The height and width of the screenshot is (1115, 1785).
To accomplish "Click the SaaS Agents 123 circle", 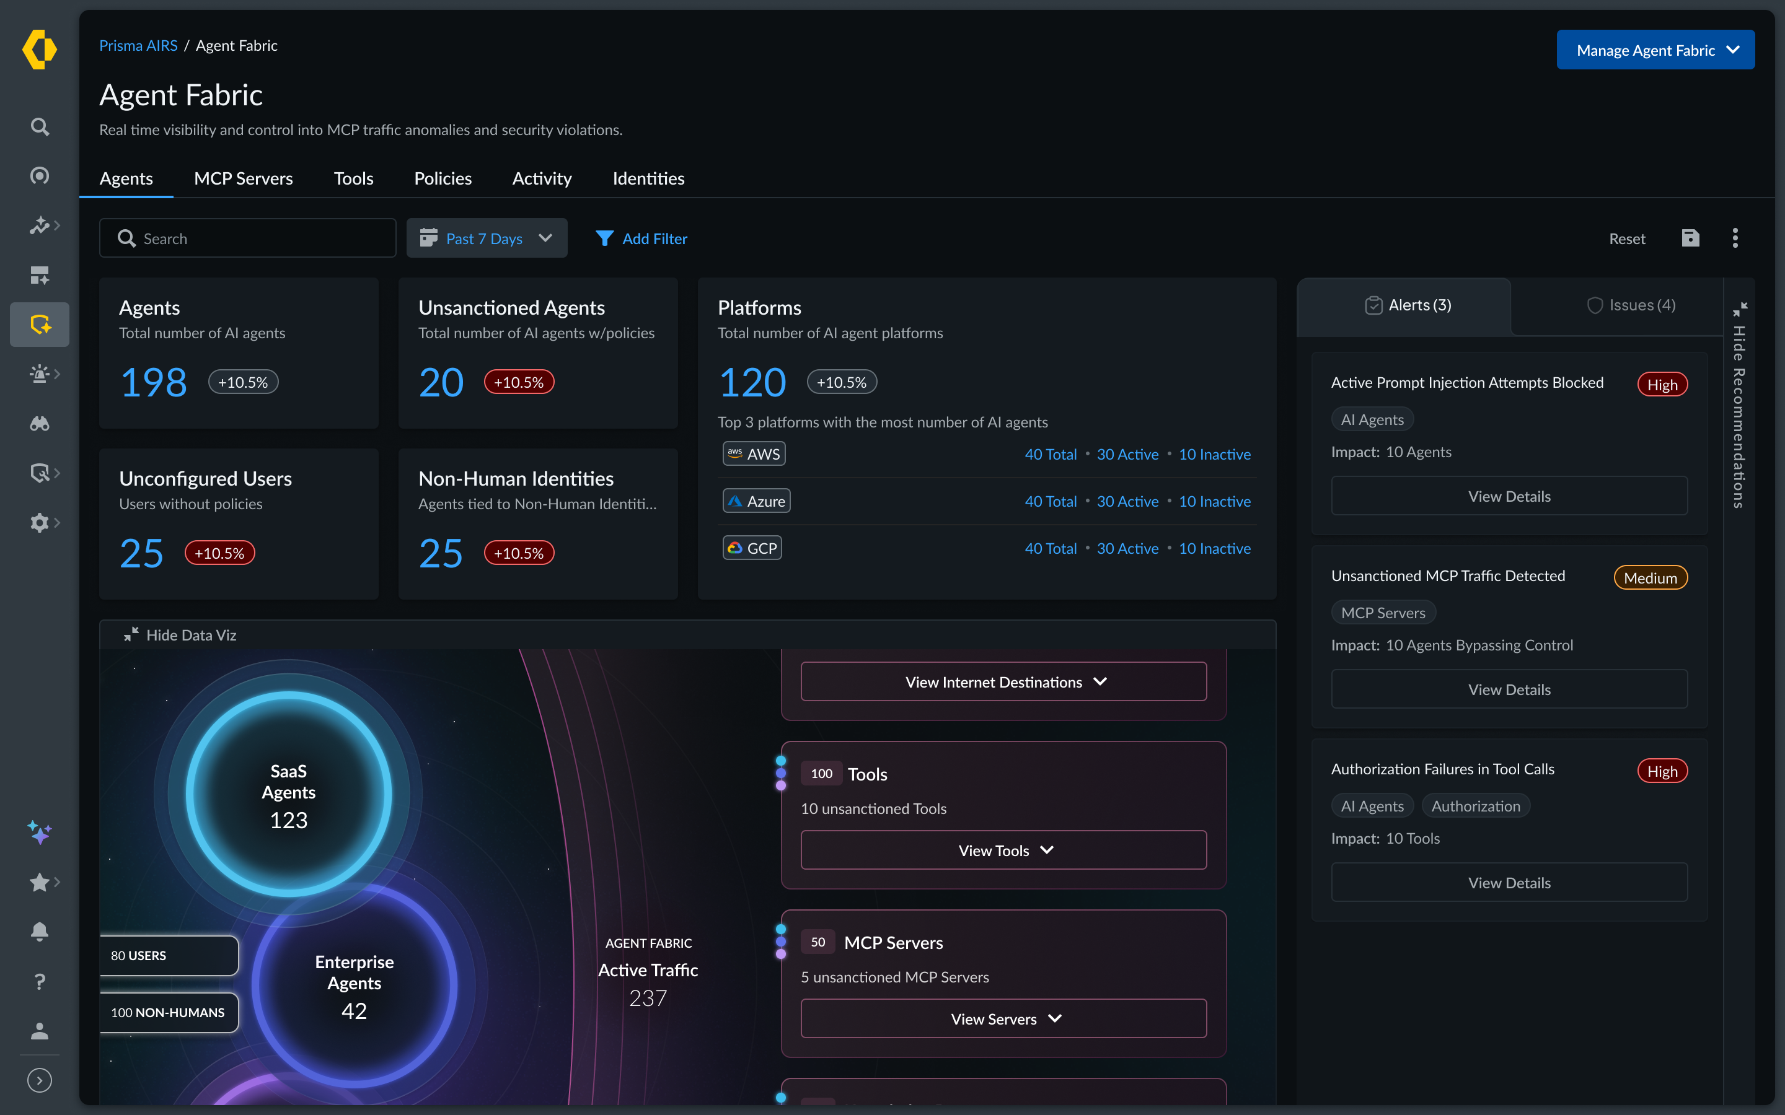I will point(288,794).
